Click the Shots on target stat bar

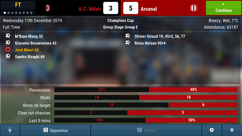(146, 105)
